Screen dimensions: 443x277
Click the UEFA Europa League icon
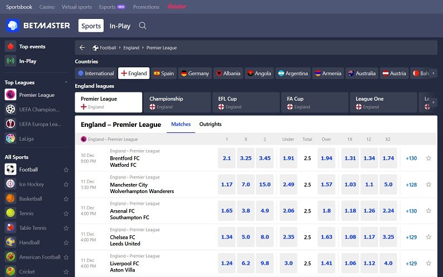coord(11,124)
